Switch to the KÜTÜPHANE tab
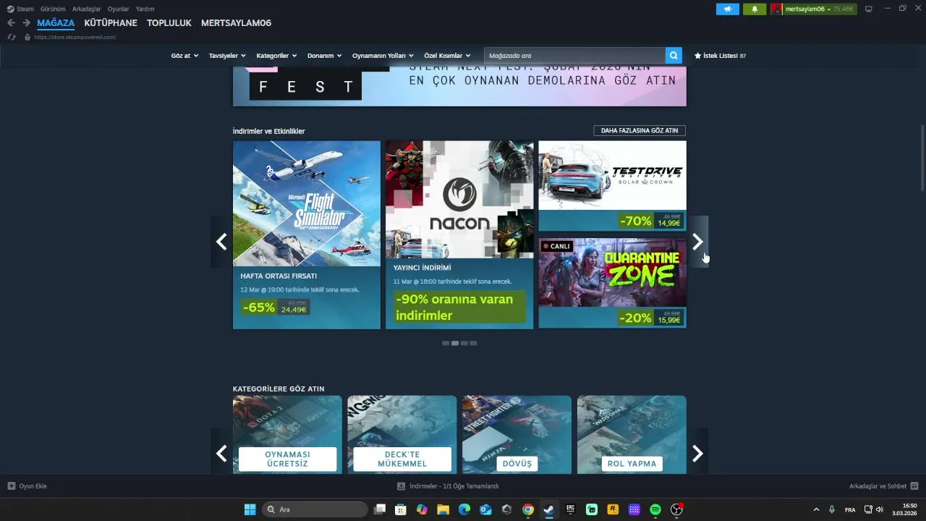 coord(111,23)
